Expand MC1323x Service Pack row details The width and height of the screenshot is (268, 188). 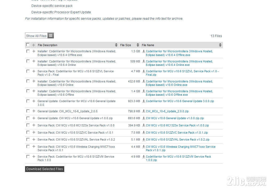(x=34, y=125)
